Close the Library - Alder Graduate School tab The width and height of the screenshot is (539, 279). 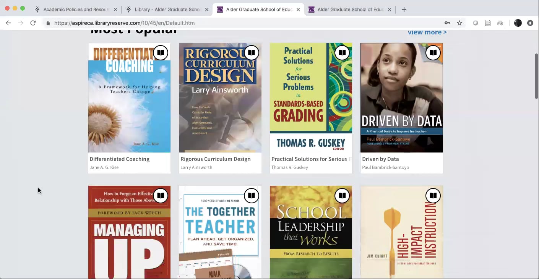[x=207, y=10]
